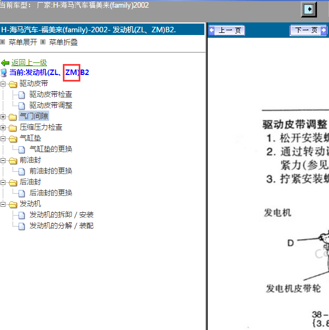
Task: Click the 驱动皮带调整 heading in document
Action: point(295,124)
